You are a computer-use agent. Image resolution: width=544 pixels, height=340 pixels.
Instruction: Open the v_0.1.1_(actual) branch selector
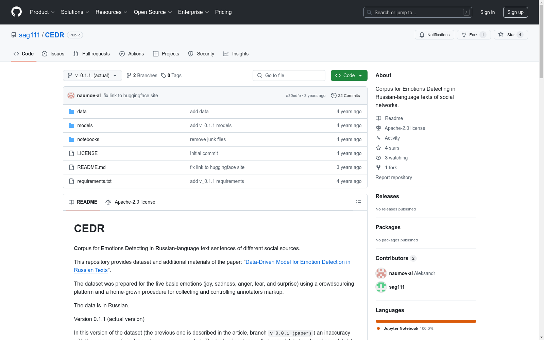(92, 75)
